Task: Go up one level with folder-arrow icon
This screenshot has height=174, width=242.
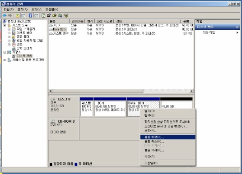Action: point(18,15)
